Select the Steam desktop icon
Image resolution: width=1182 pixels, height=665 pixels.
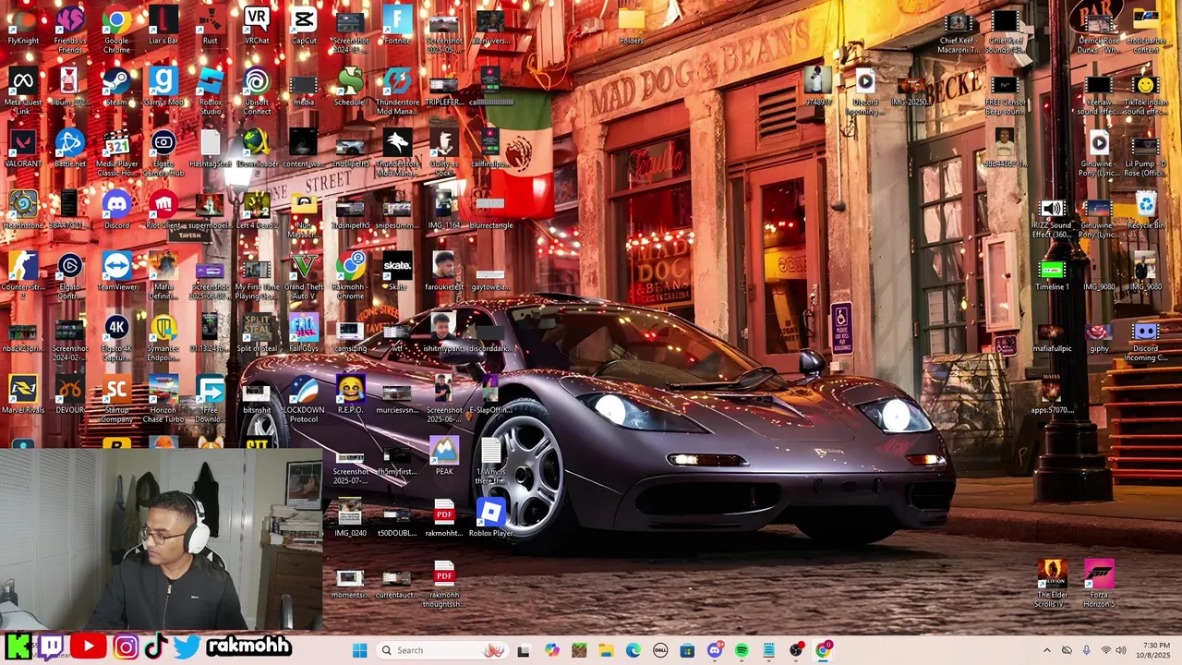coord(116,88)
